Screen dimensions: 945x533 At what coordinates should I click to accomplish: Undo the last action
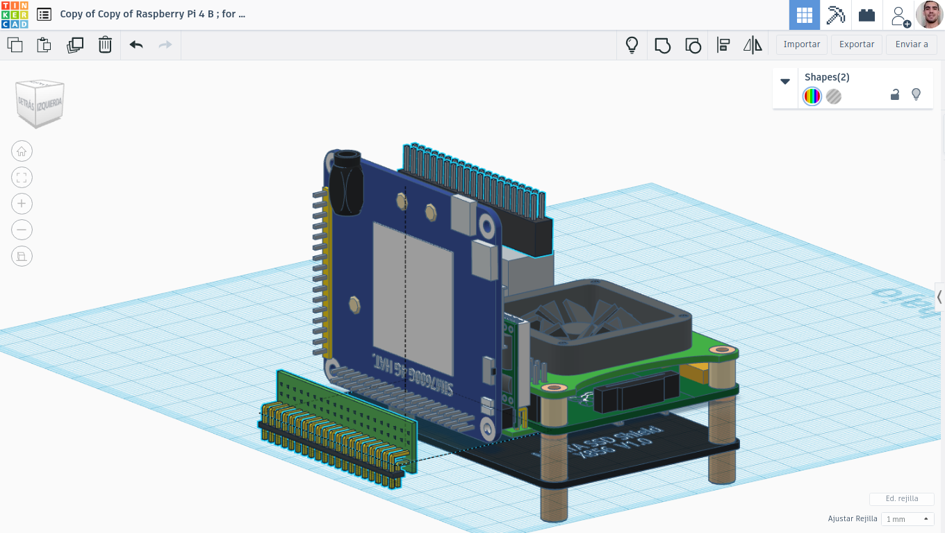[136, 45]
